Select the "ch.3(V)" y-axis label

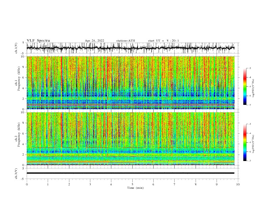pos(16,174)
